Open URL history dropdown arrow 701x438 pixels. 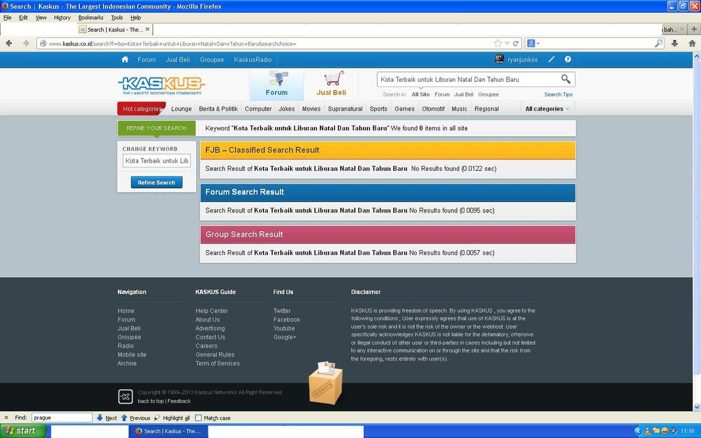pyautogui.click(x=508, y=43)
